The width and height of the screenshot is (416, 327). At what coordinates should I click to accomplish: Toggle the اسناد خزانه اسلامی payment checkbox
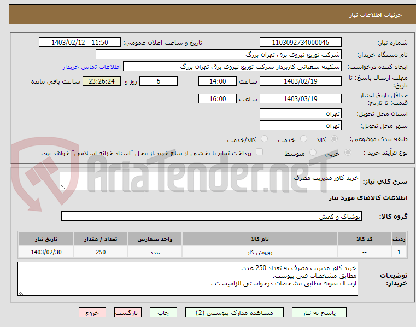click(x=259, y=152)
